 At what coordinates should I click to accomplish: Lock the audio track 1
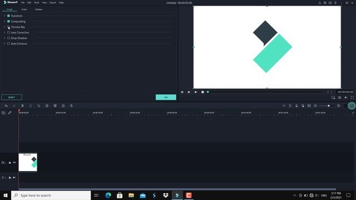(10, 178)
